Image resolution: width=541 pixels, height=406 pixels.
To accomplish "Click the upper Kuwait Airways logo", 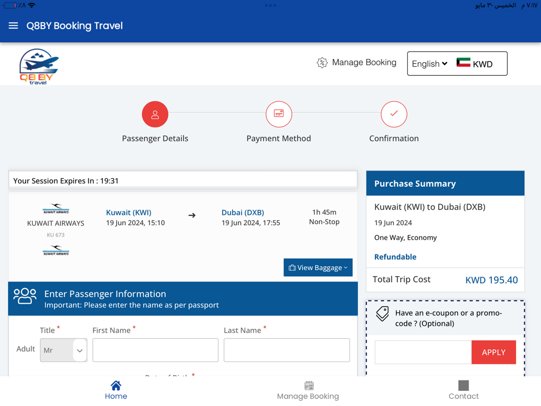I will tap(56, 209).
